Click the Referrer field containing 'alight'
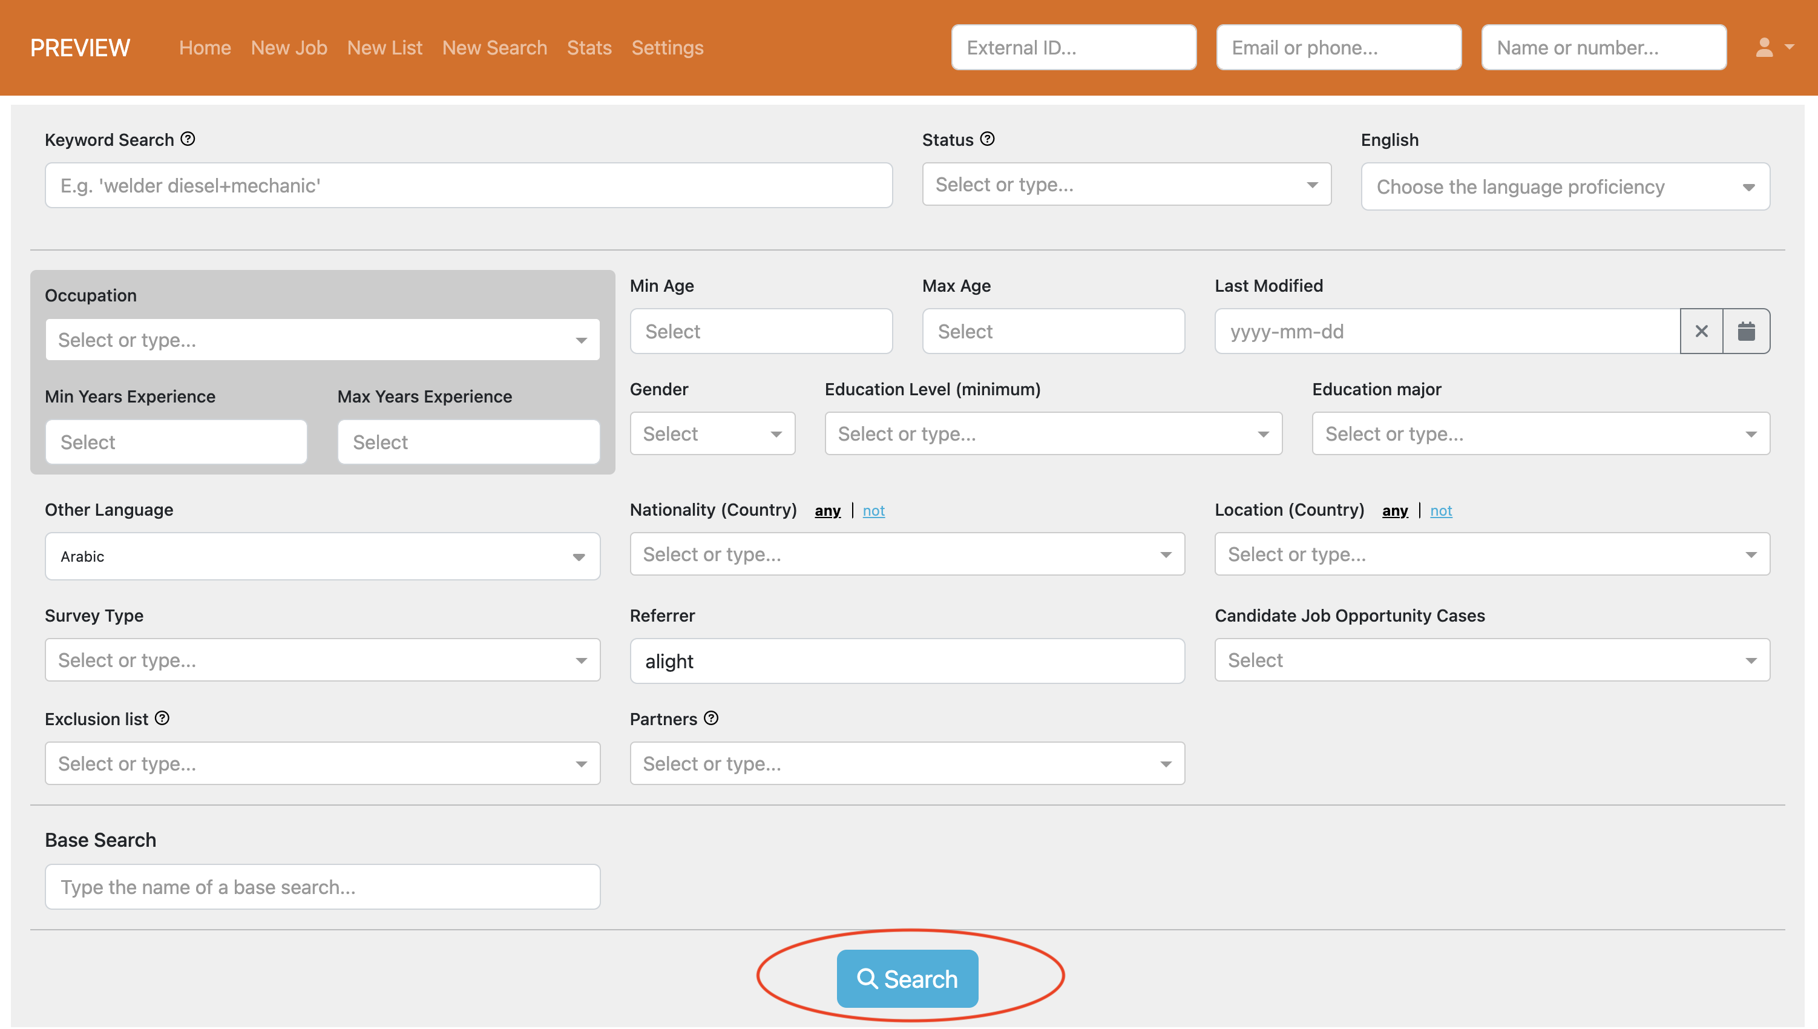1818x1029 pixels. (x=907, y=661)
